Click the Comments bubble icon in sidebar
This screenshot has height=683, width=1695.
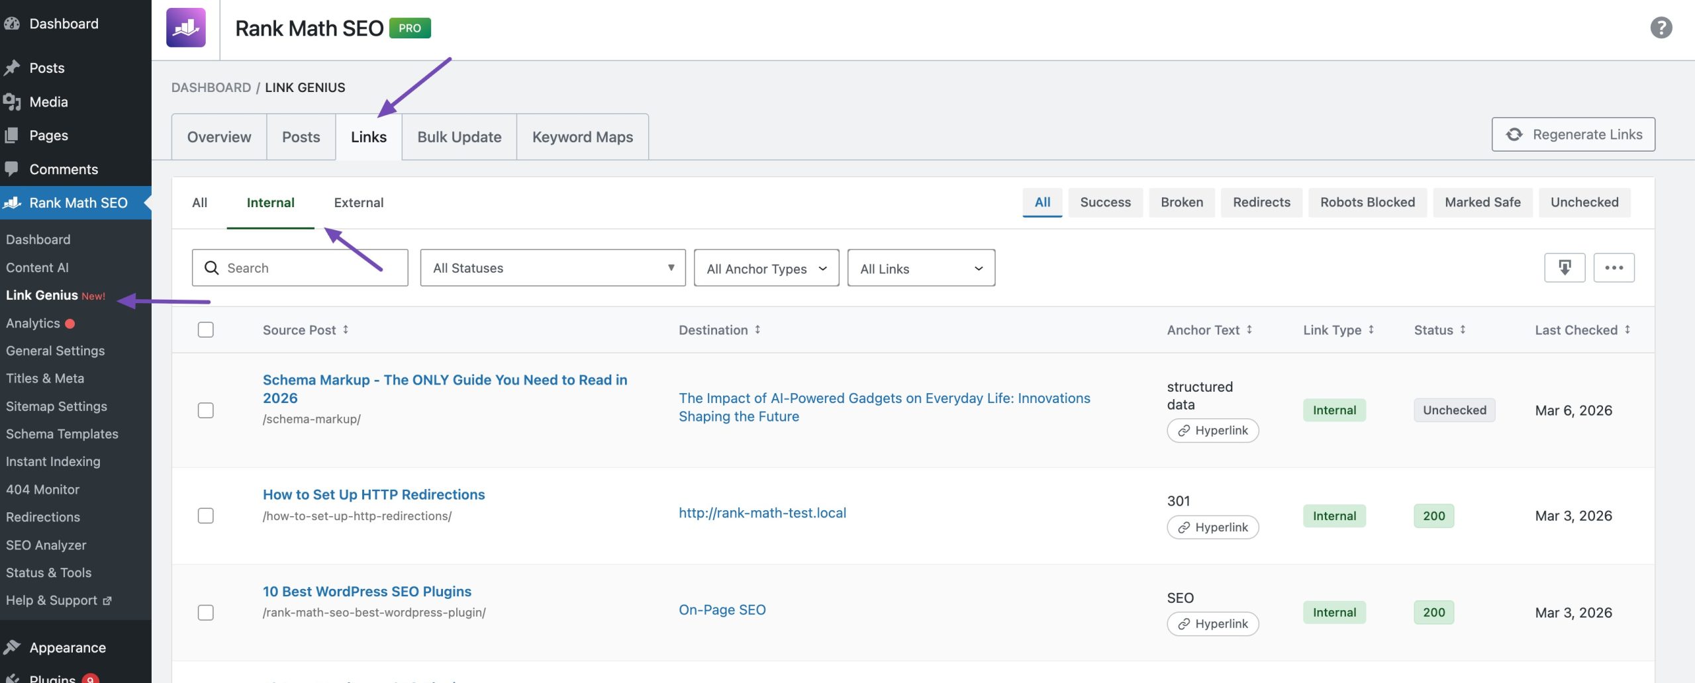click(12, 169)
